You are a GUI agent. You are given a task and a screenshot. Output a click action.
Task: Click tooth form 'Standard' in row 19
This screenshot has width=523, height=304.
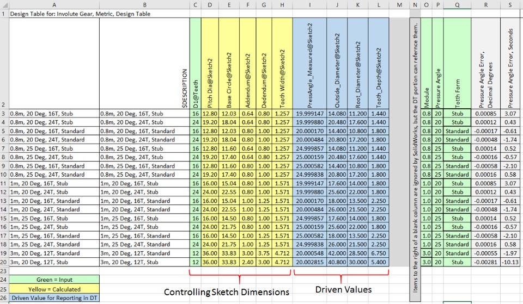457,253
